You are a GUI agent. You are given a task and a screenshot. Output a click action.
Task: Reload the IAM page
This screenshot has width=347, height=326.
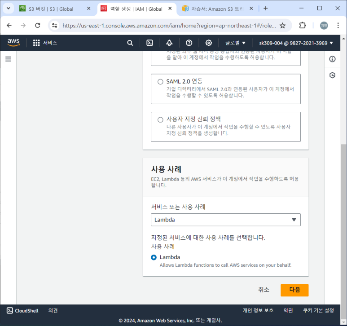click(x=38, y=26)
